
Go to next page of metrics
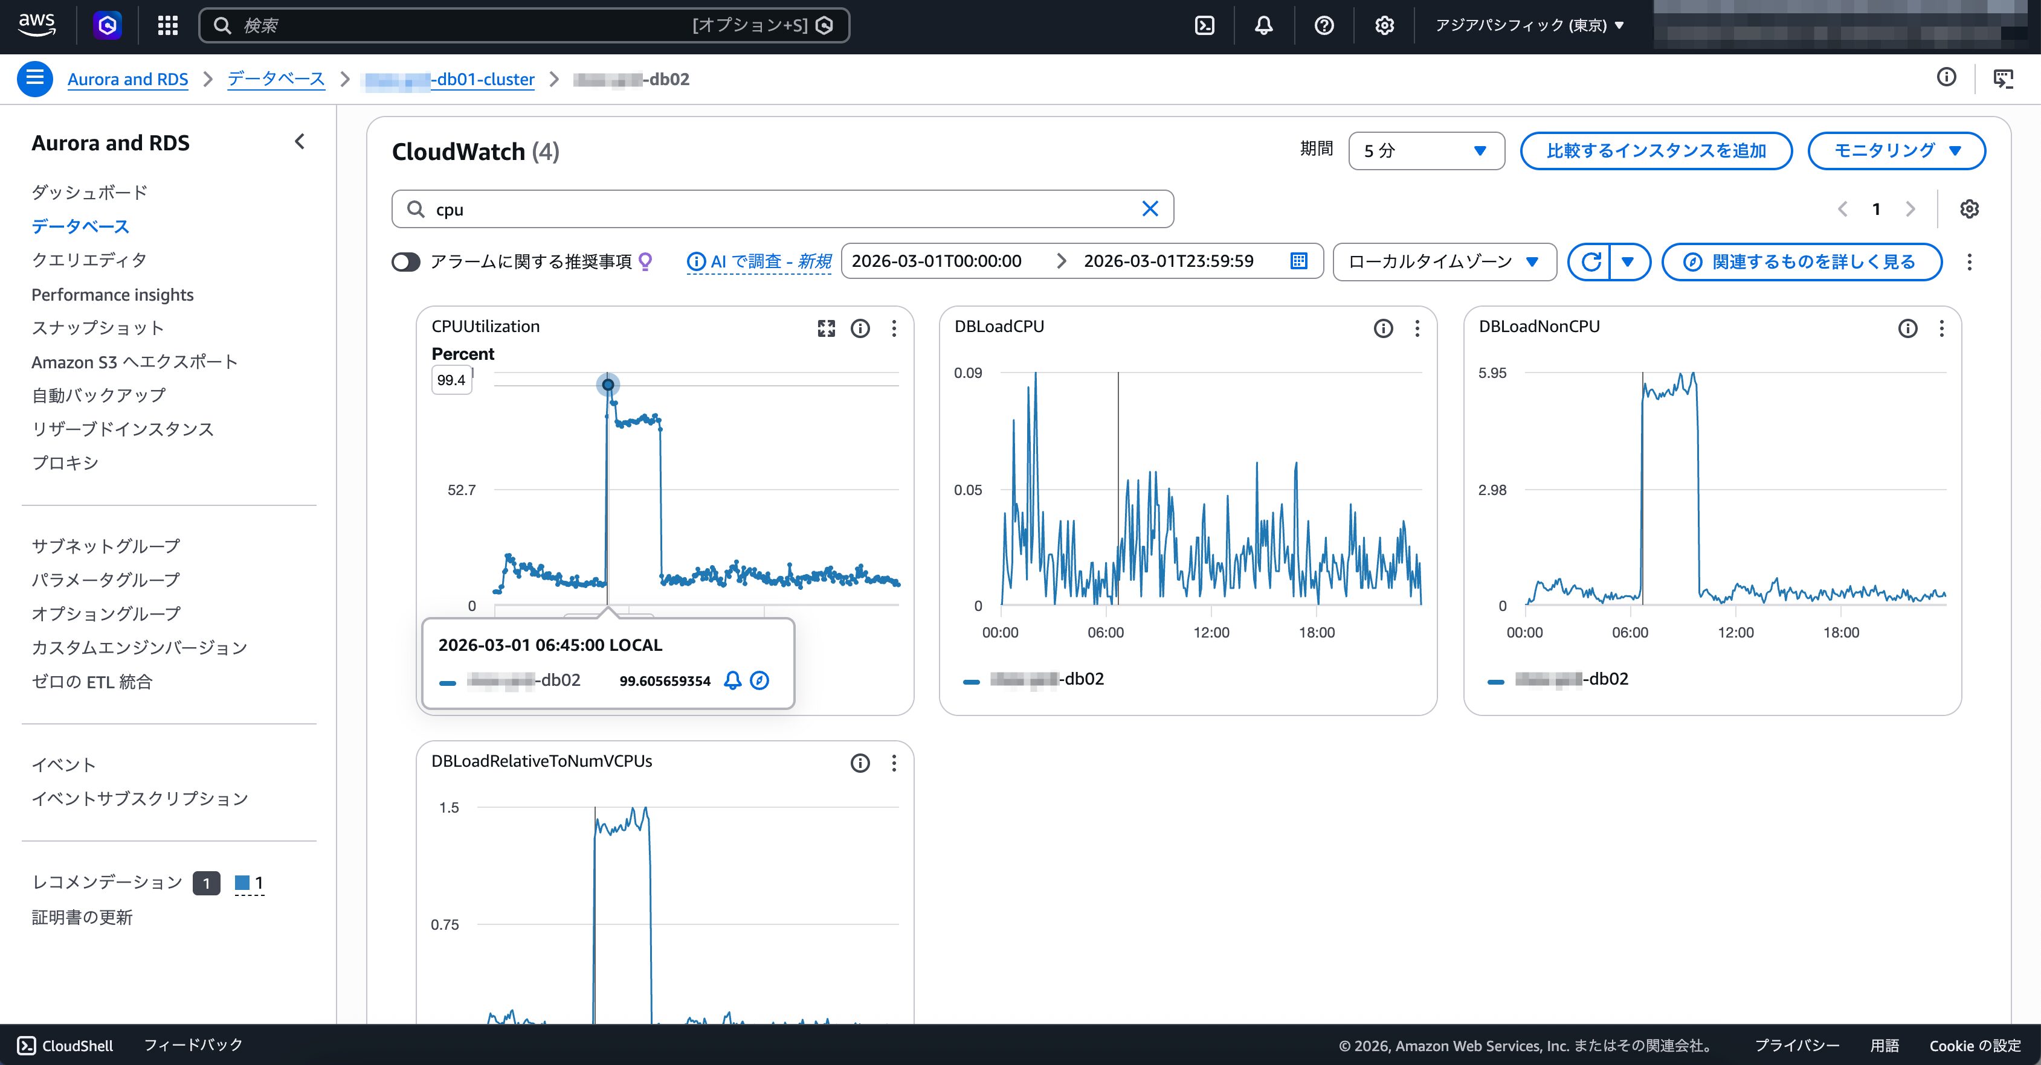click(1910, 208)
